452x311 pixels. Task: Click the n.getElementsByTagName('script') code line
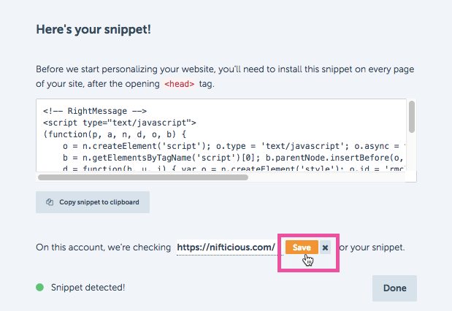pos(233,158)
